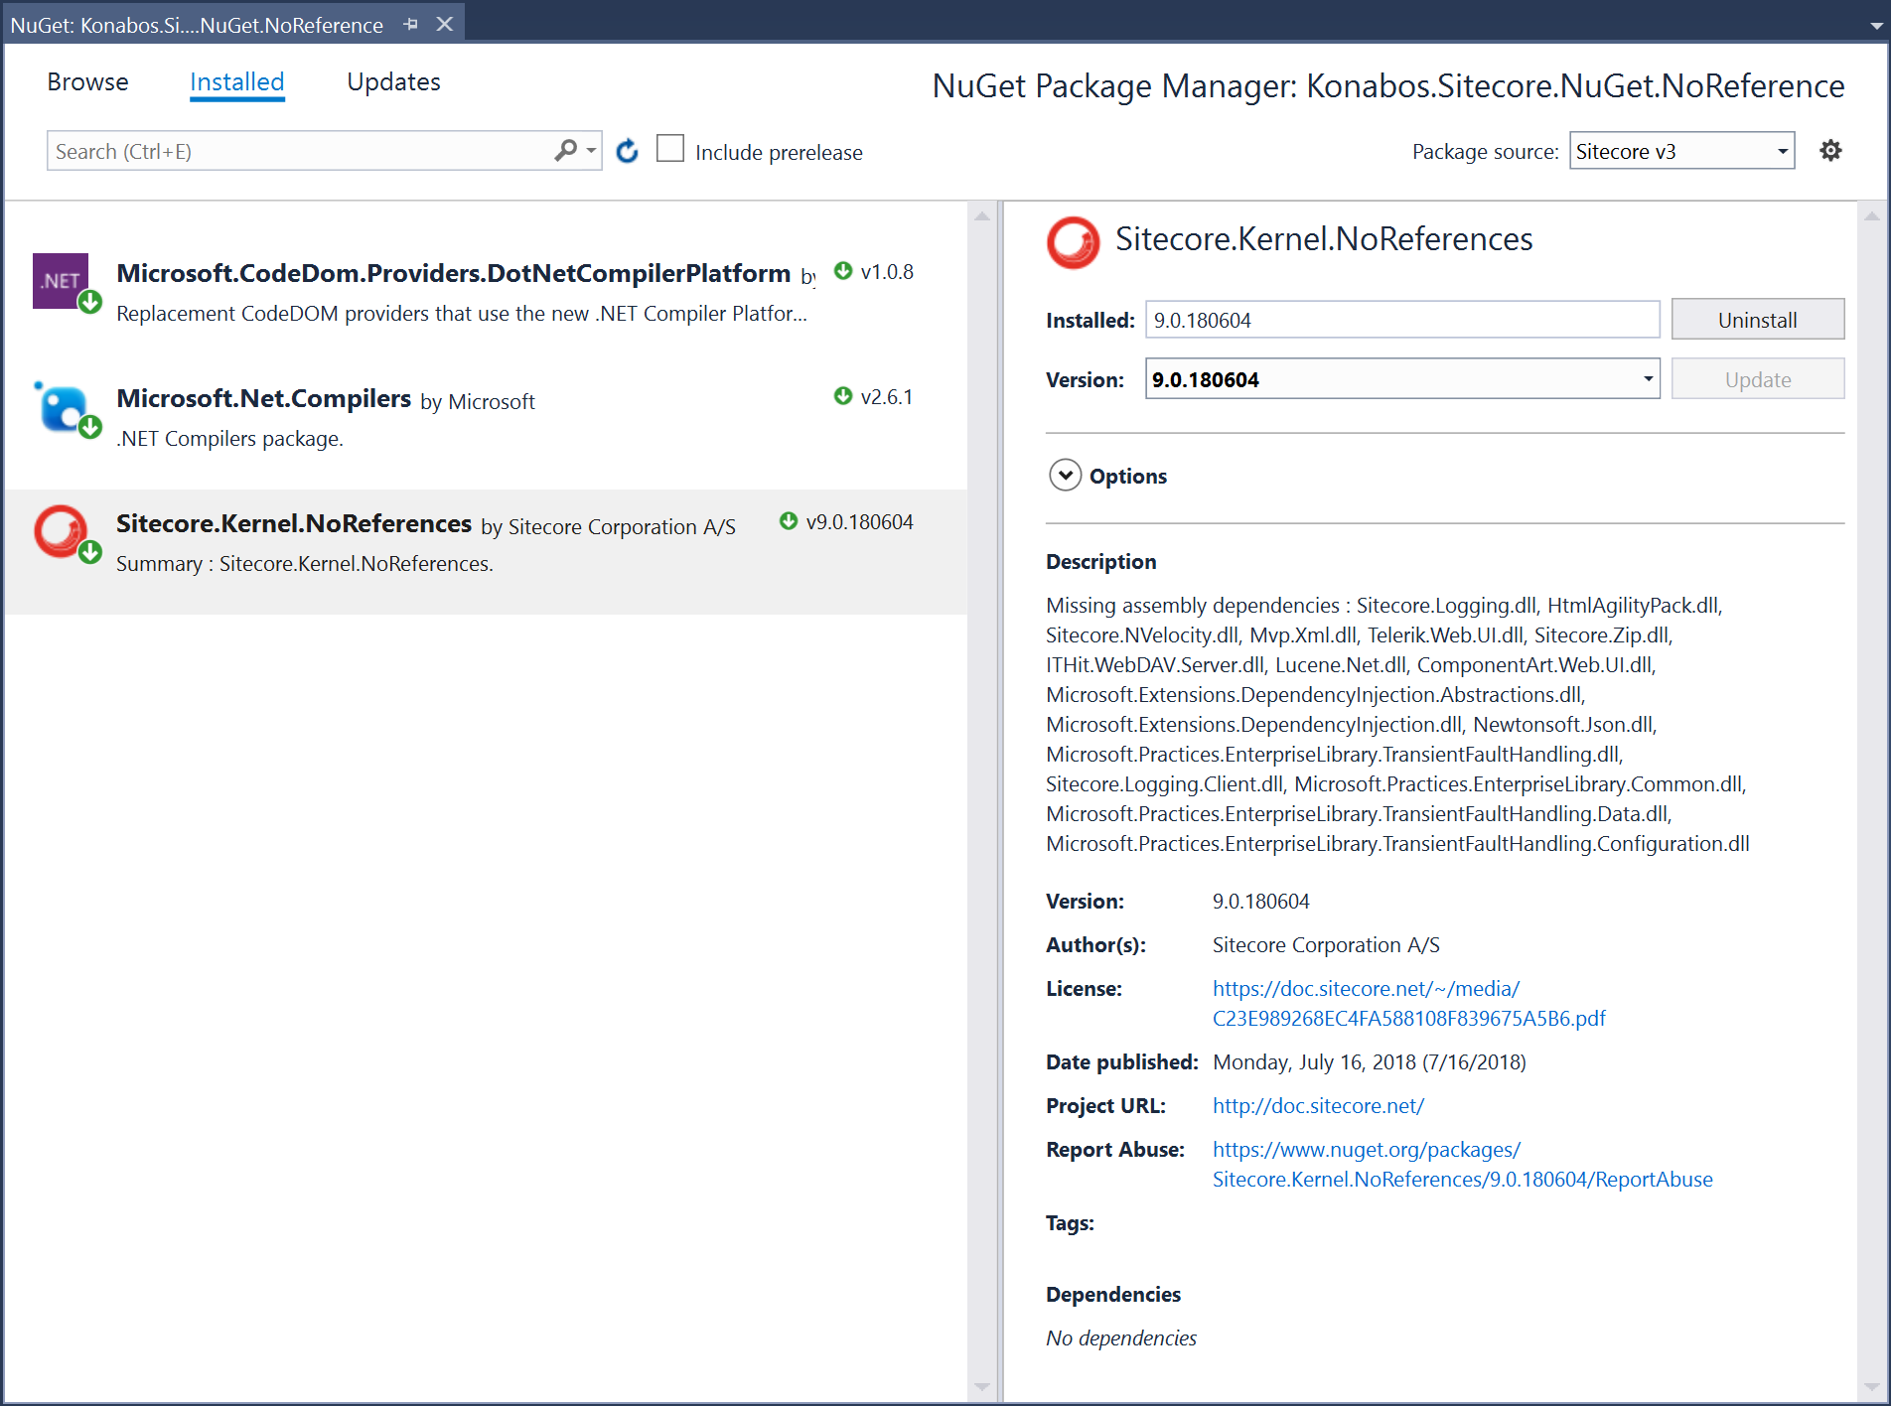Click the Microsoft.Net.Compilers package icon

[x=62, y=407]
